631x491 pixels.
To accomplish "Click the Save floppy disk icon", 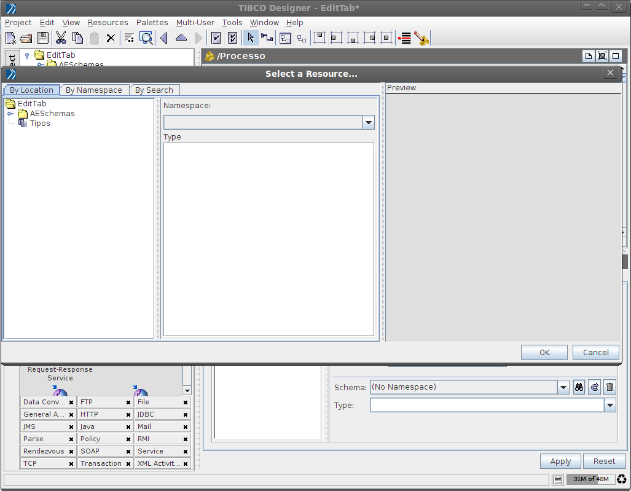I will (42, 38).
